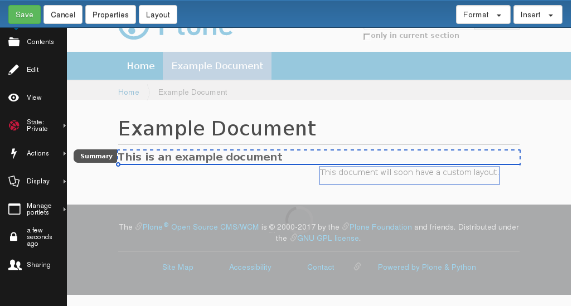This screenshot has width=582, height=306.
Task: Click the lock icon in sidebar
Action: [14, 237]
